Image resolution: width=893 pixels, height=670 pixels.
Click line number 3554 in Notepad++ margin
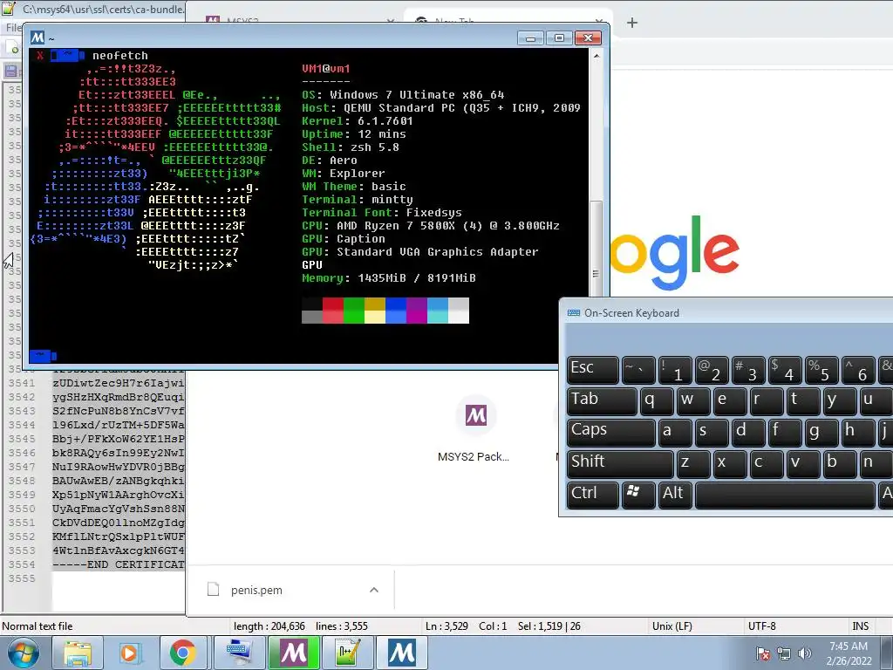tap(22, 564)
